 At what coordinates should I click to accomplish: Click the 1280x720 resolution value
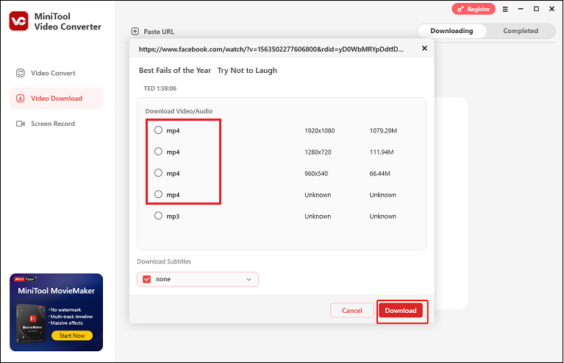318,152
